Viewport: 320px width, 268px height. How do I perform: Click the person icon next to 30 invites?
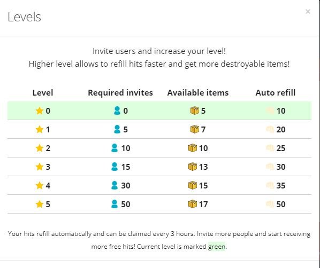(x=115, y=185)
